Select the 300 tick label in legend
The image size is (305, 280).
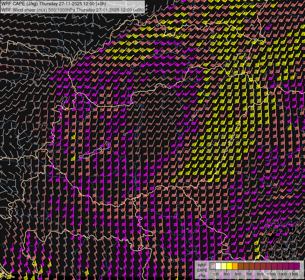click(x=226, y=274)
